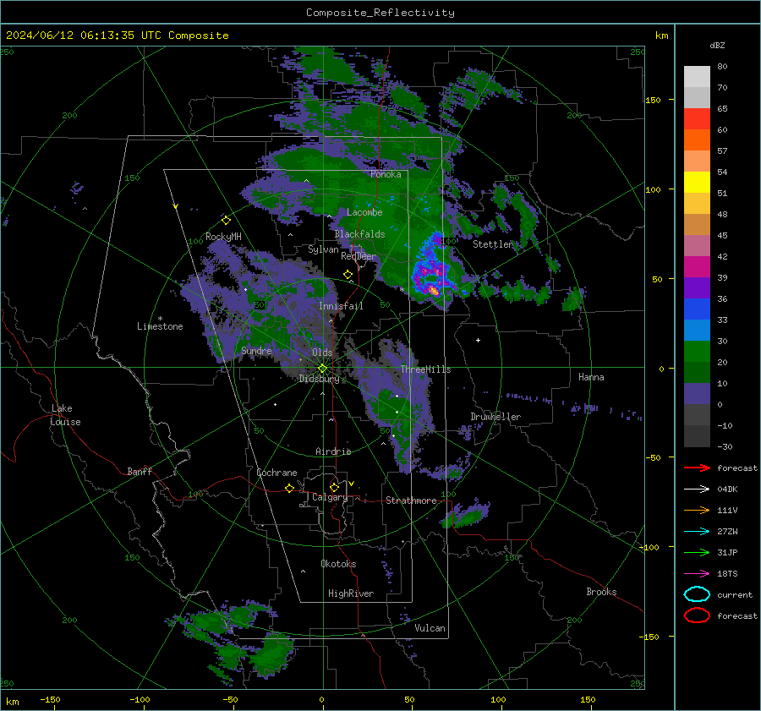Screen dimensions: 761x711
Task: Click the yellow diamond marker below Cochrane
Action: [289, 489]
